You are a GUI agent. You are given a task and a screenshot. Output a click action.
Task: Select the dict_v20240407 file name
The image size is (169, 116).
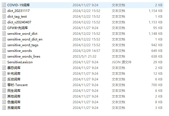[x=19, y=22]
